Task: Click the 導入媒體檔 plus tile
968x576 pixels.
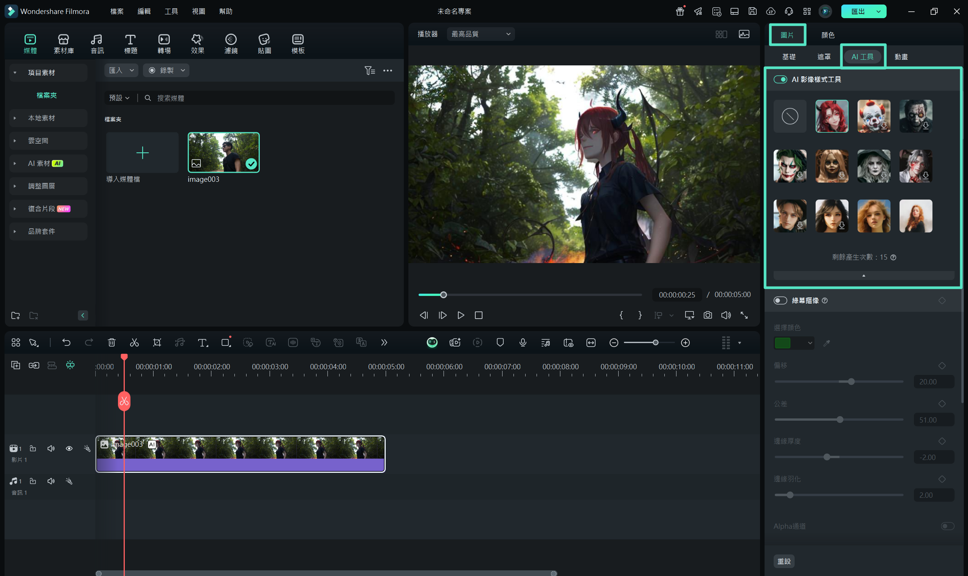Action: pos(142,153)
